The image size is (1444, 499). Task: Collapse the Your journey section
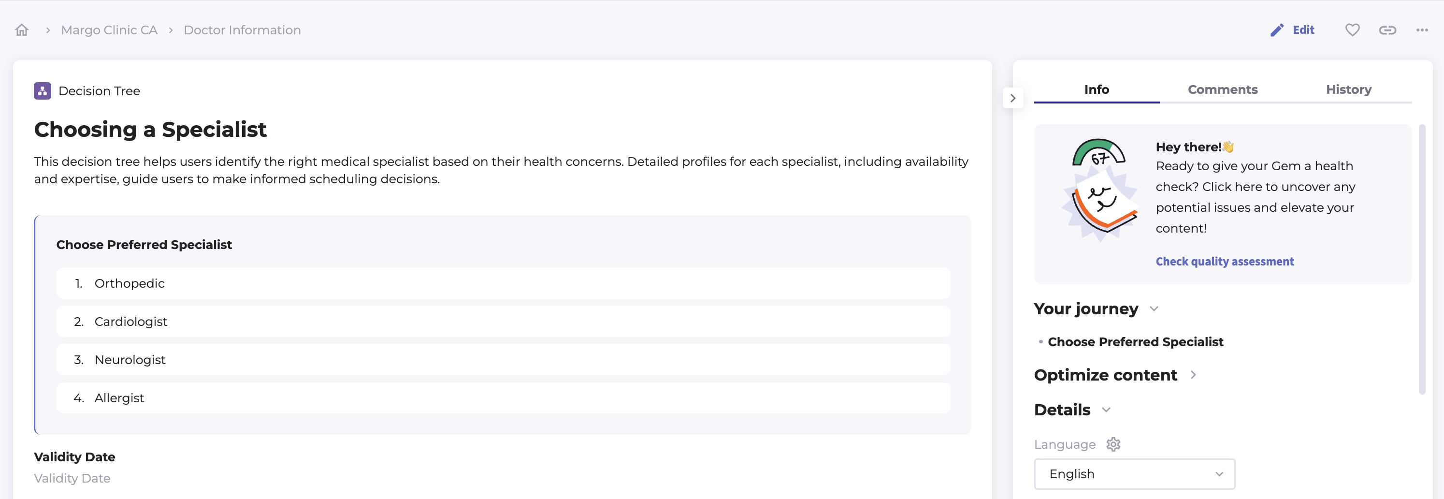tap(1154, 309)
